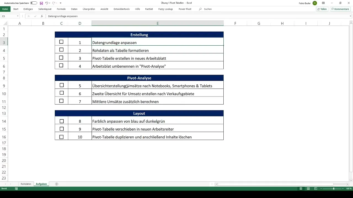Open the Name Box dropdown arrow

(x=18, y=16)
